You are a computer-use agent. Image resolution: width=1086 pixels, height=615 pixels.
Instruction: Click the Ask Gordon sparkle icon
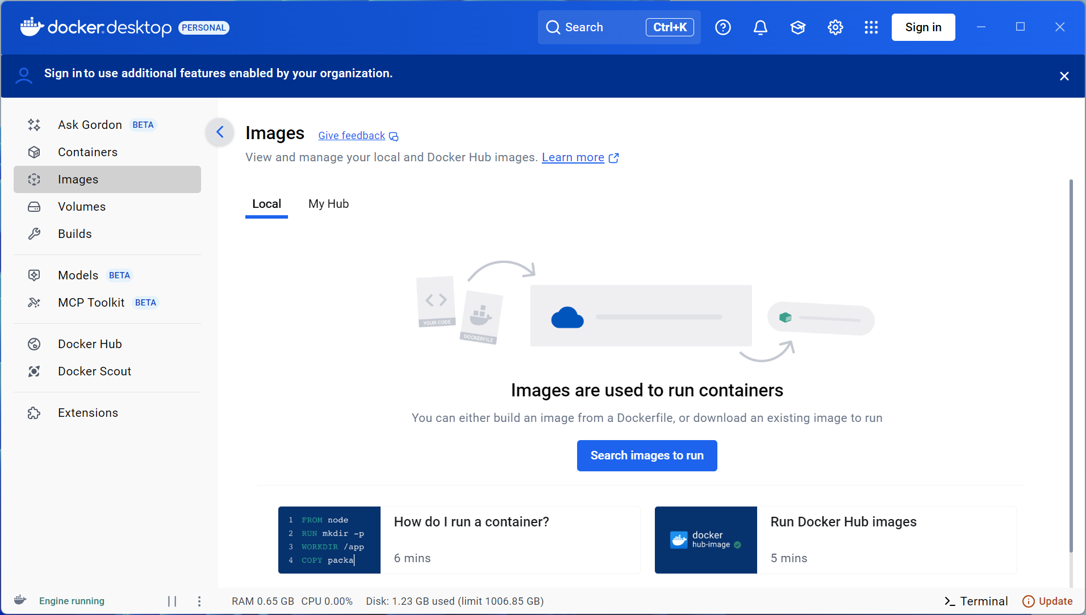coord(34,125)
